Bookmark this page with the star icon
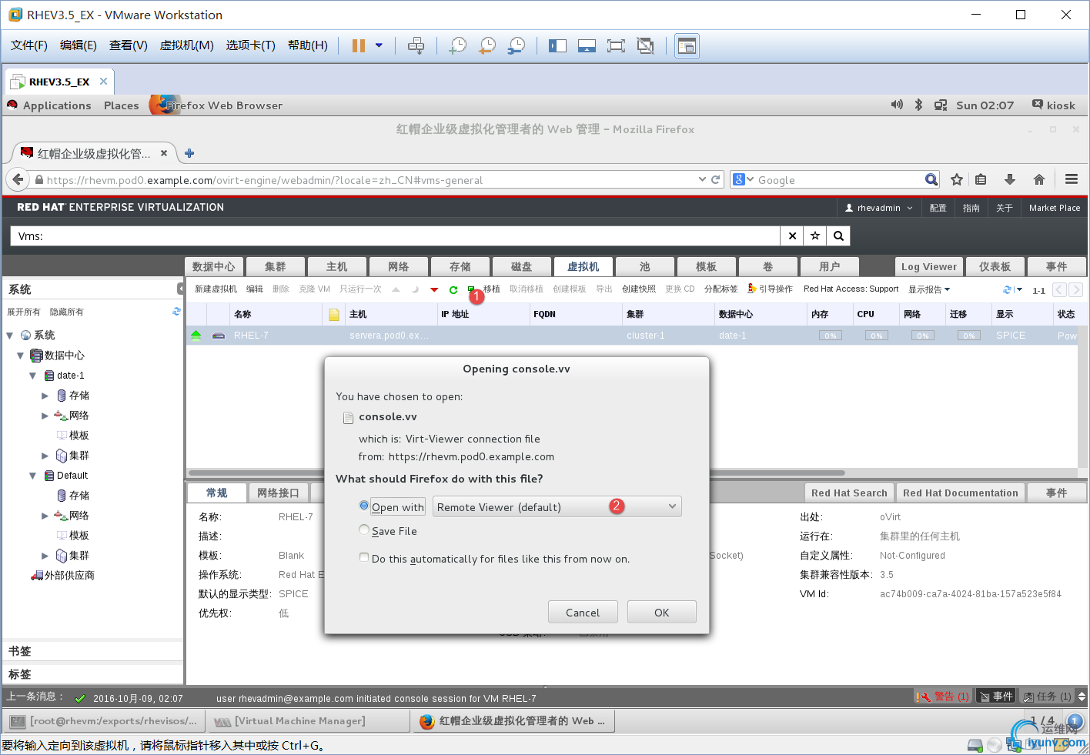This screenshot has width=1090, height=755. 957,179
